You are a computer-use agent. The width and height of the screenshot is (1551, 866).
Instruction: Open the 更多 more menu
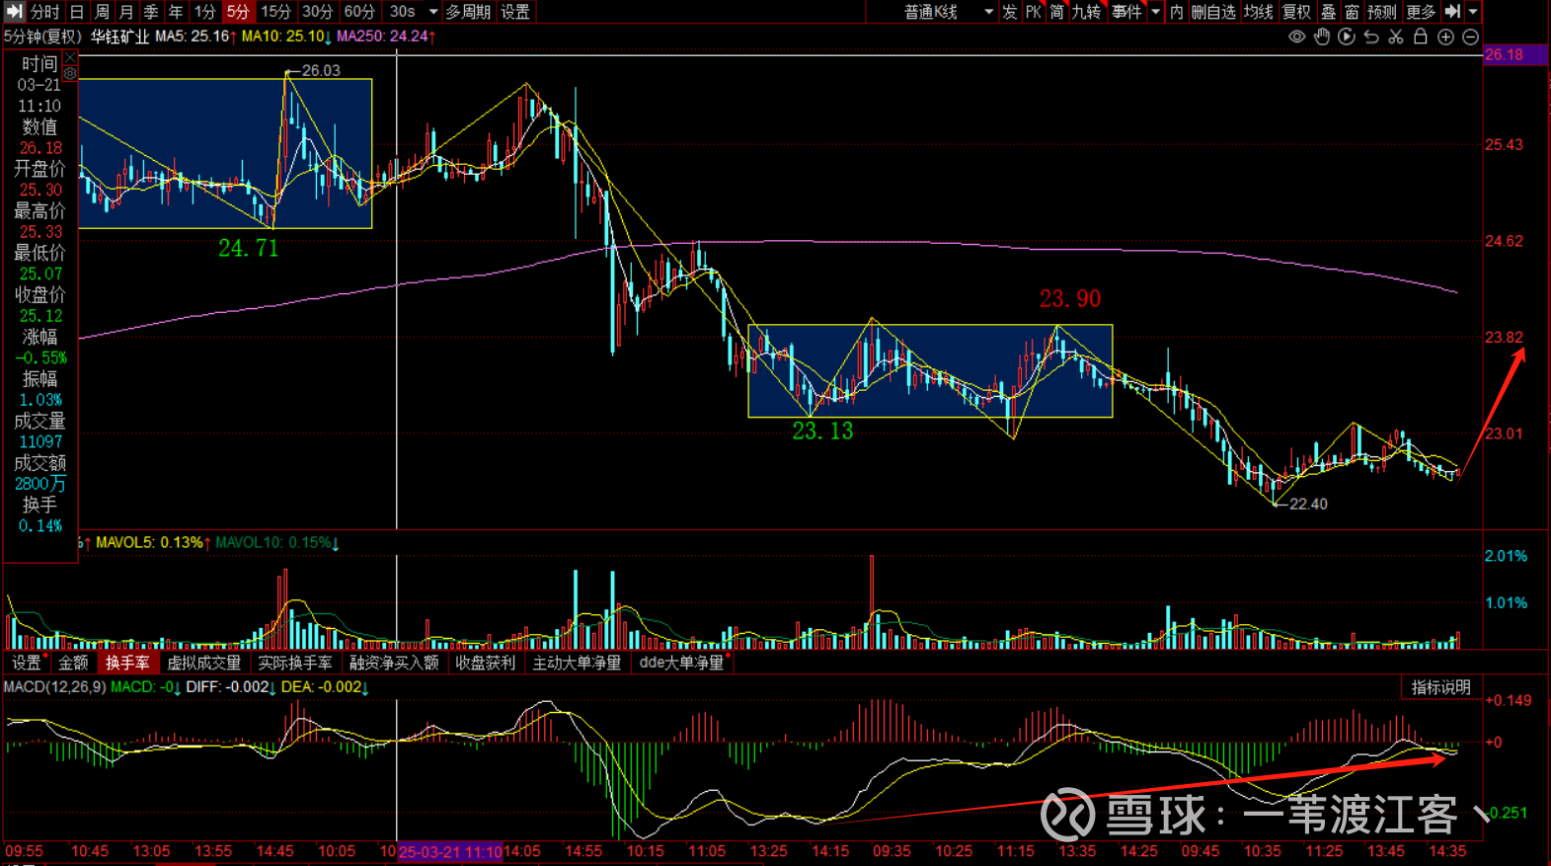tap(1421, 12)
